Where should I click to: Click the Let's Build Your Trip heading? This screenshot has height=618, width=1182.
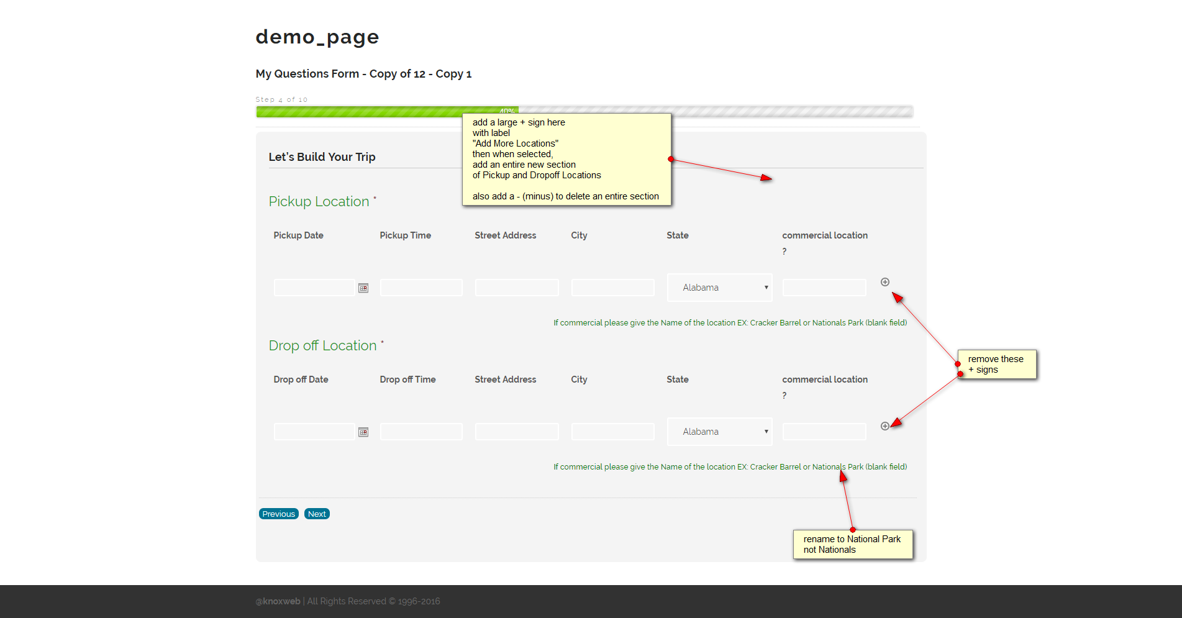[x=322, y=157]
